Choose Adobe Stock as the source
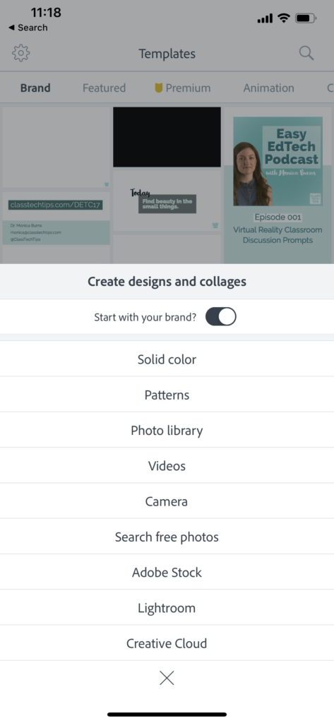 pos(167,572)
